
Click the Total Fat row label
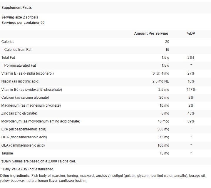pos(8,58)
